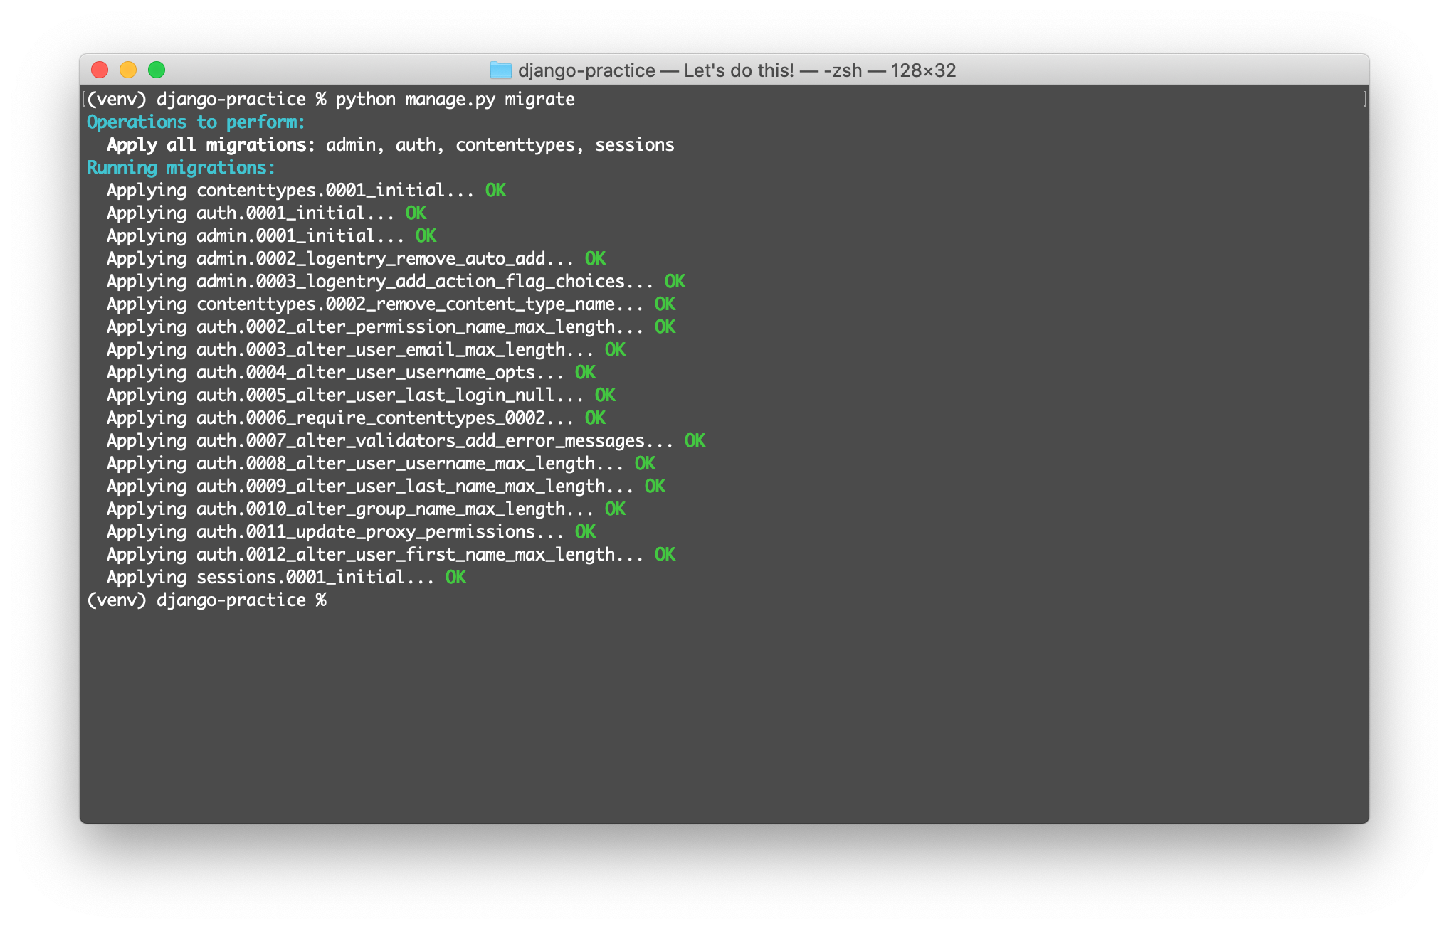Viewport: 1449px width, 929px height.
Task: Click the 'auth.0010_alter_group_name_max_length' line
Action: tap(366, 509)
